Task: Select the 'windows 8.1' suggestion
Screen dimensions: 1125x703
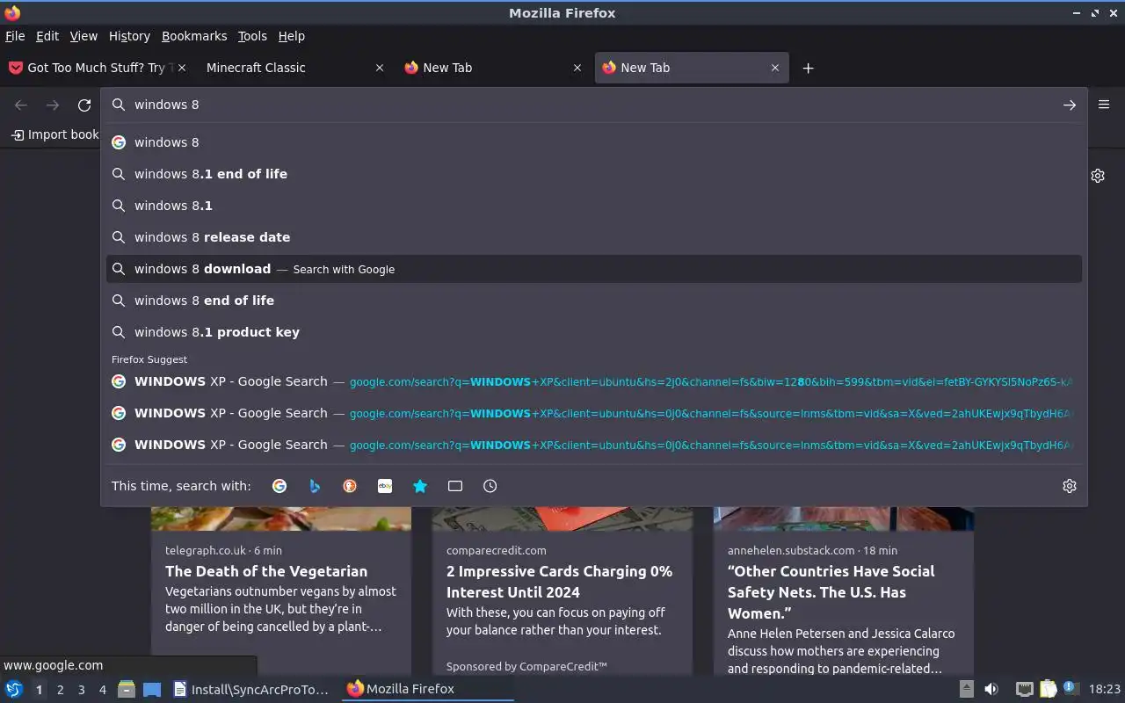Action: point(594,206)
